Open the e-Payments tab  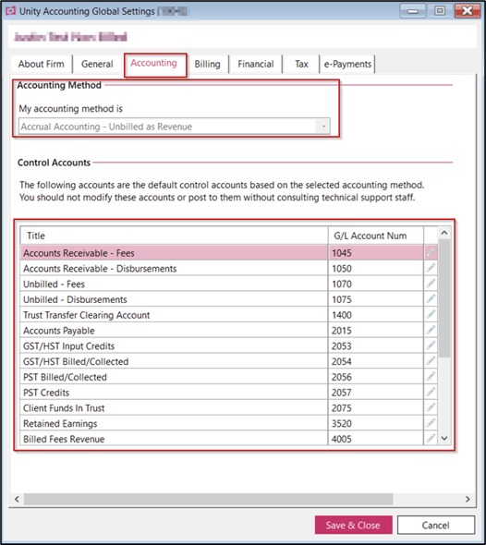[347, 64]
